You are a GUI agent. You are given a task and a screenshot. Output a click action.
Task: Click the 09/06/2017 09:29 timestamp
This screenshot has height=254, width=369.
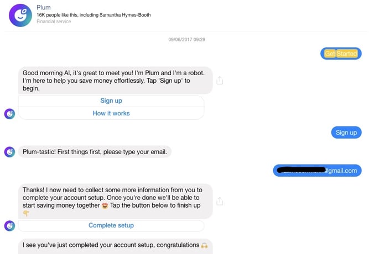(187, 39)
